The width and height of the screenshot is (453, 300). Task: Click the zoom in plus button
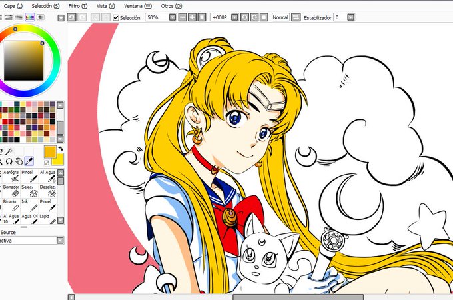[x=192, y=17]
